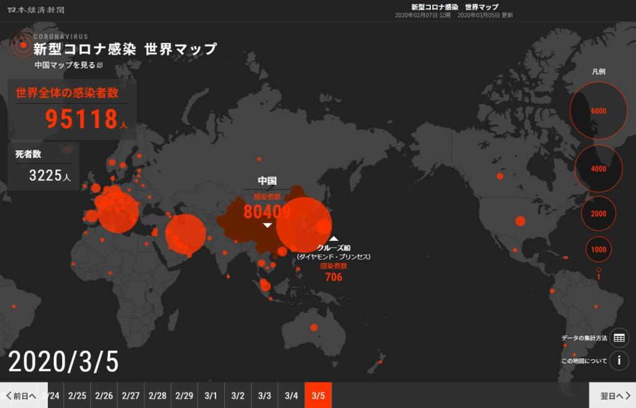Select the 3/4 date tab
The height and width of the screenshot is (408, 636).
click(x=291, y=396)
